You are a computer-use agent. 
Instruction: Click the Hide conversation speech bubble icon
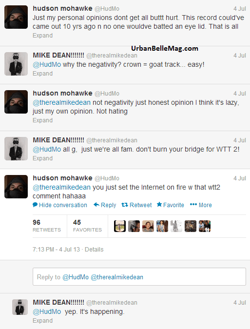point(35,205)
